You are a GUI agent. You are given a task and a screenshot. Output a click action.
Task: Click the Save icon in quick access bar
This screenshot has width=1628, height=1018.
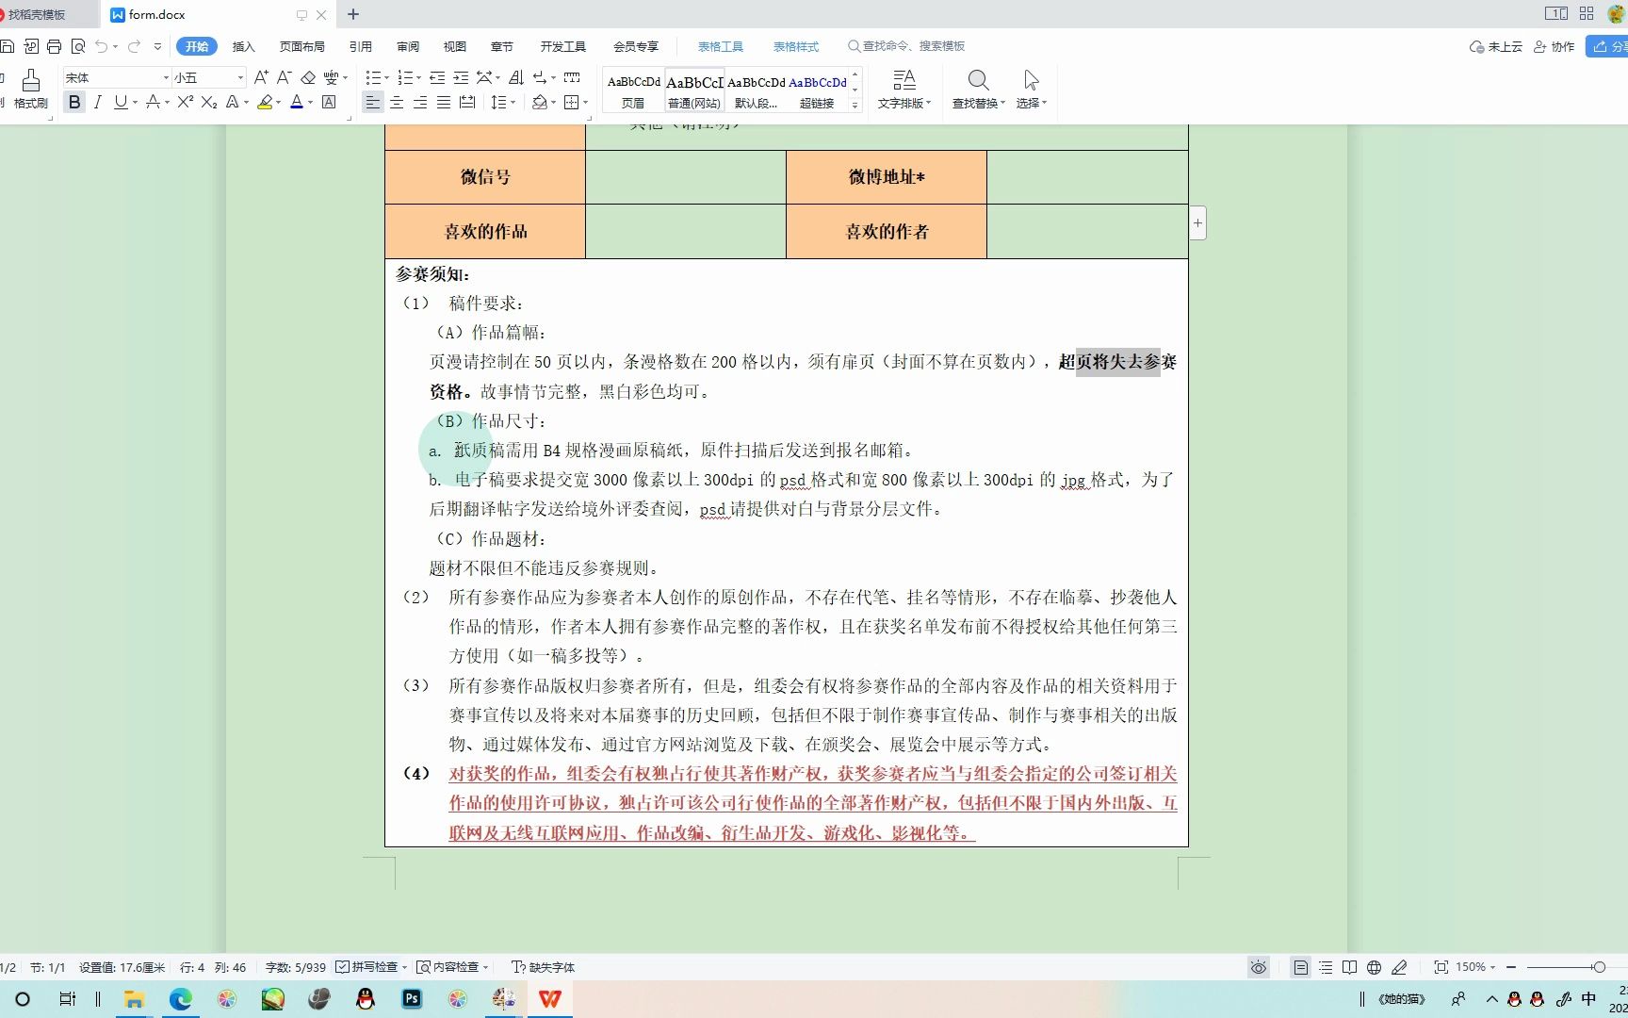coord(8,46)
